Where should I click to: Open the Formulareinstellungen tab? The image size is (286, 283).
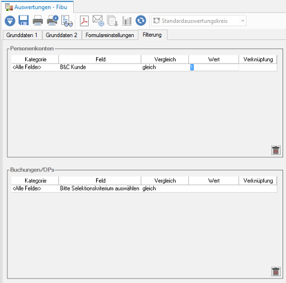tap(110, 35)
